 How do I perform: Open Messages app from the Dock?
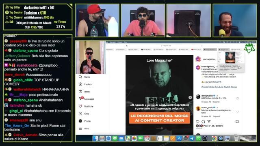click(115, 138)
